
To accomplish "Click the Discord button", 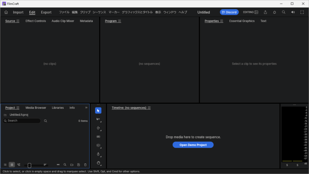I will (229, 12).
